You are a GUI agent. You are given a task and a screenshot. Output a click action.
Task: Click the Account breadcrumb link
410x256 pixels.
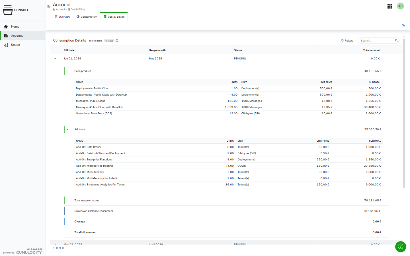[60, 9]
